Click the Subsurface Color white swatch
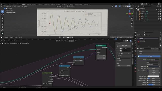Viewport: 162px width, 91px height. tap(154, 76)
